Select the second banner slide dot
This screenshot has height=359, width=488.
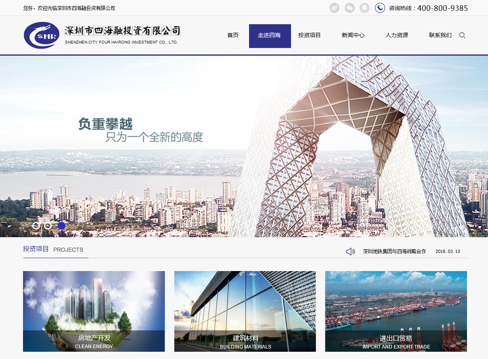[48, 226]
